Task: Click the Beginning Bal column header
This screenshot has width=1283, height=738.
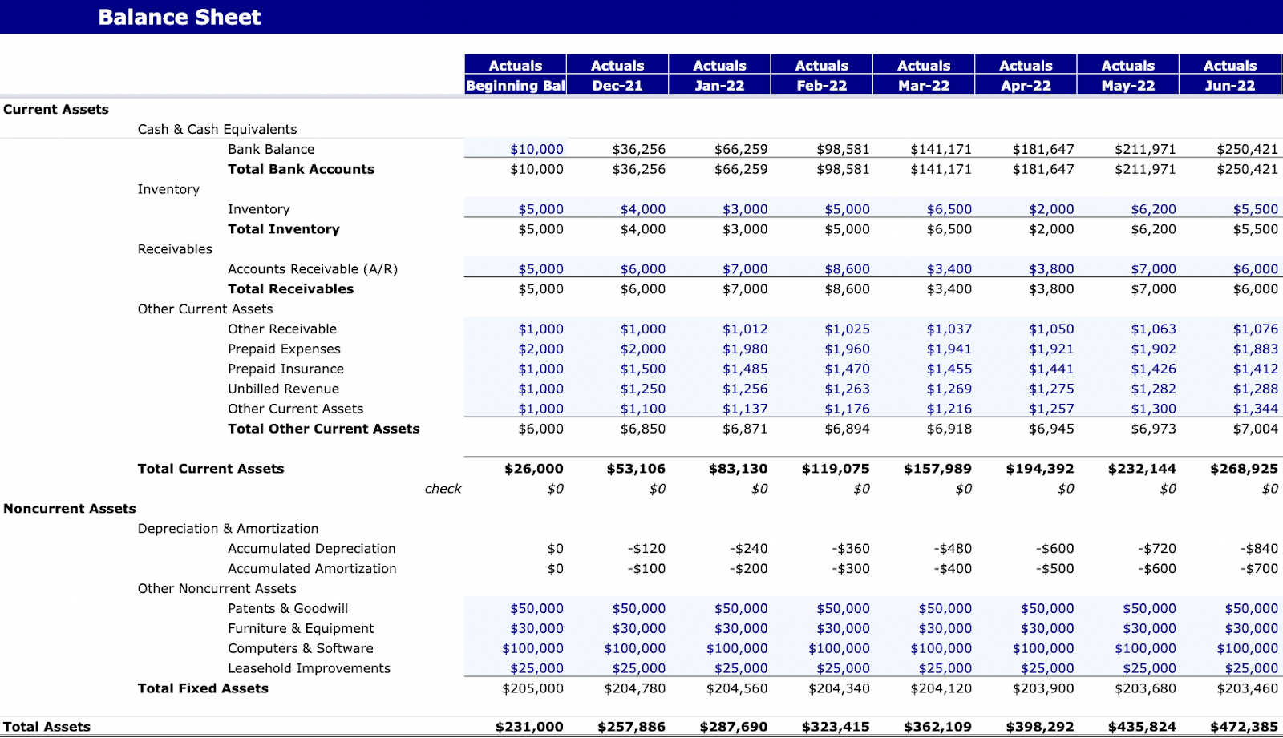Action: (514, 84)
